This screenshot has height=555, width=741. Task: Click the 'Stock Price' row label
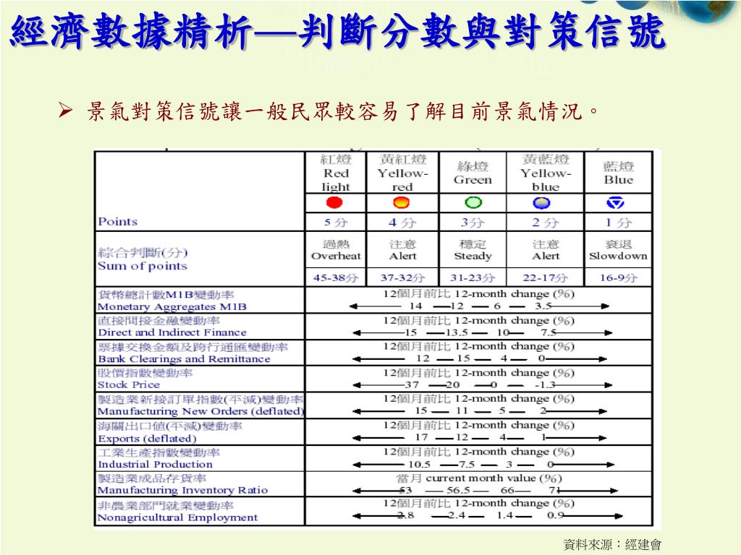tap(129, 385)
